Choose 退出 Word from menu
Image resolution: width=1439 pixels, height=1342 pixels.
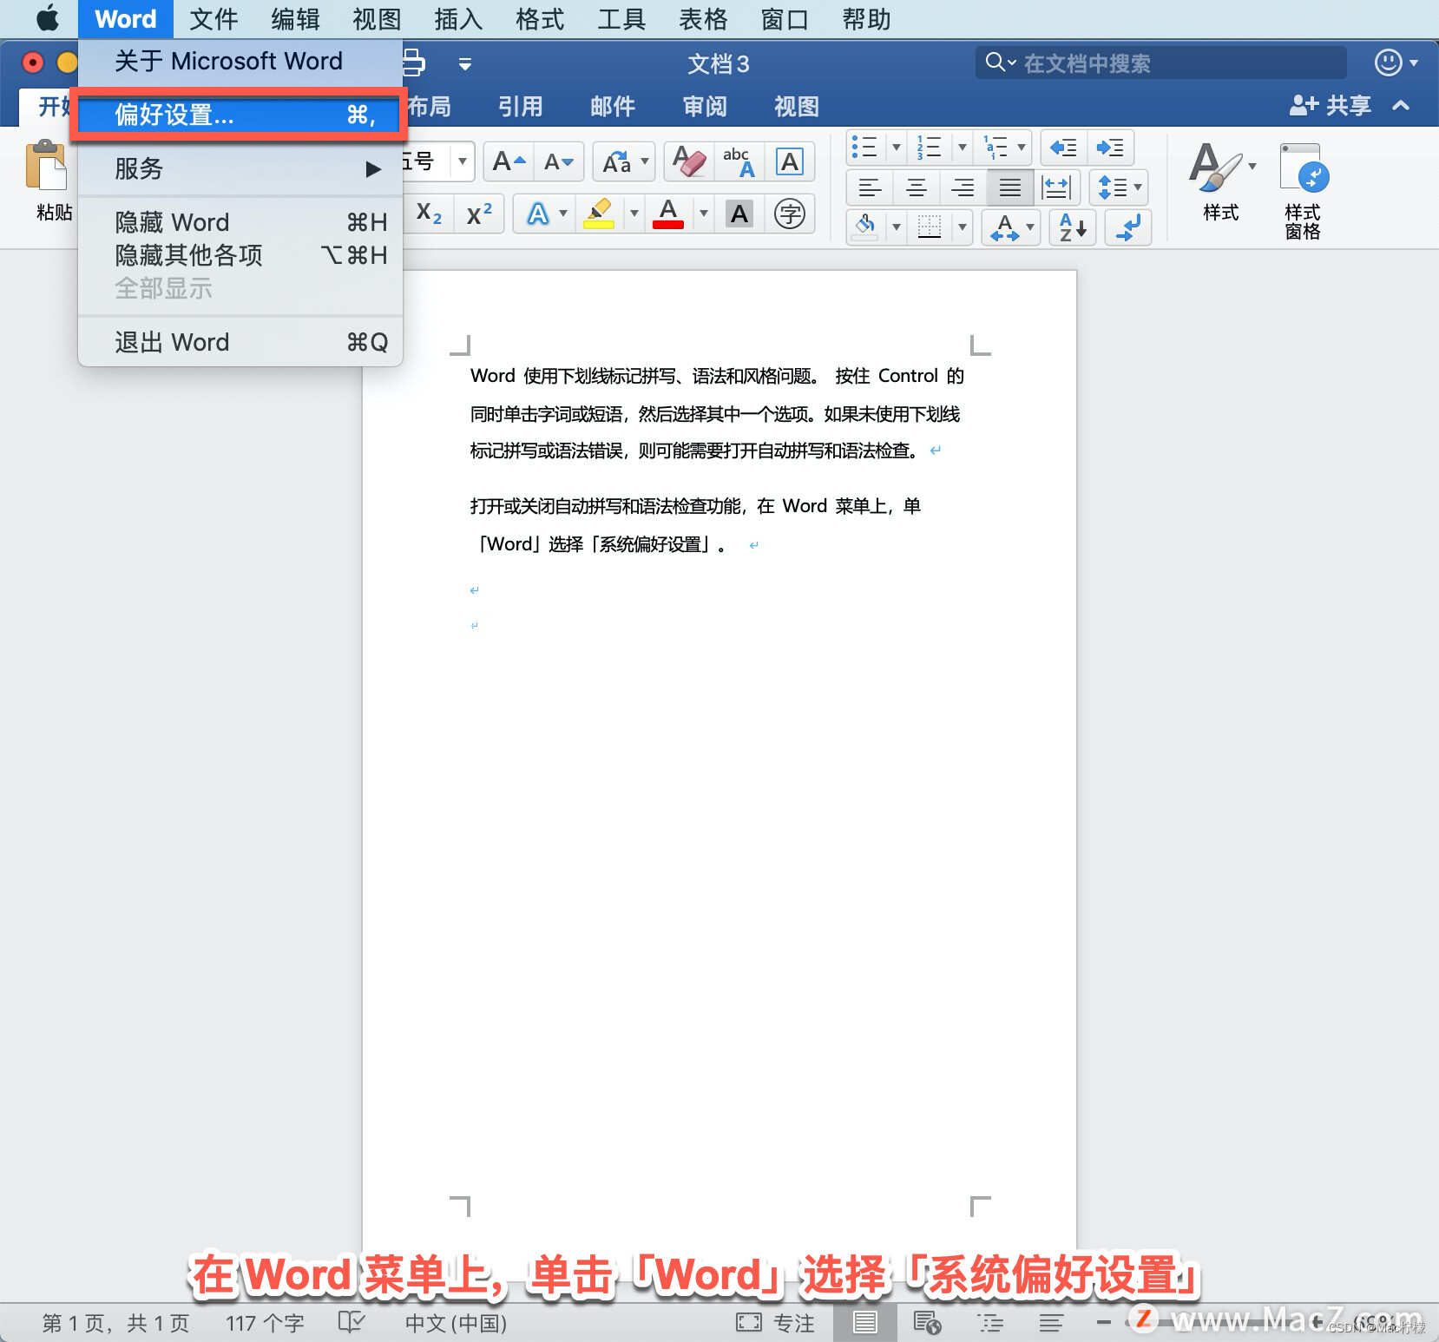(x=240, y=342)
